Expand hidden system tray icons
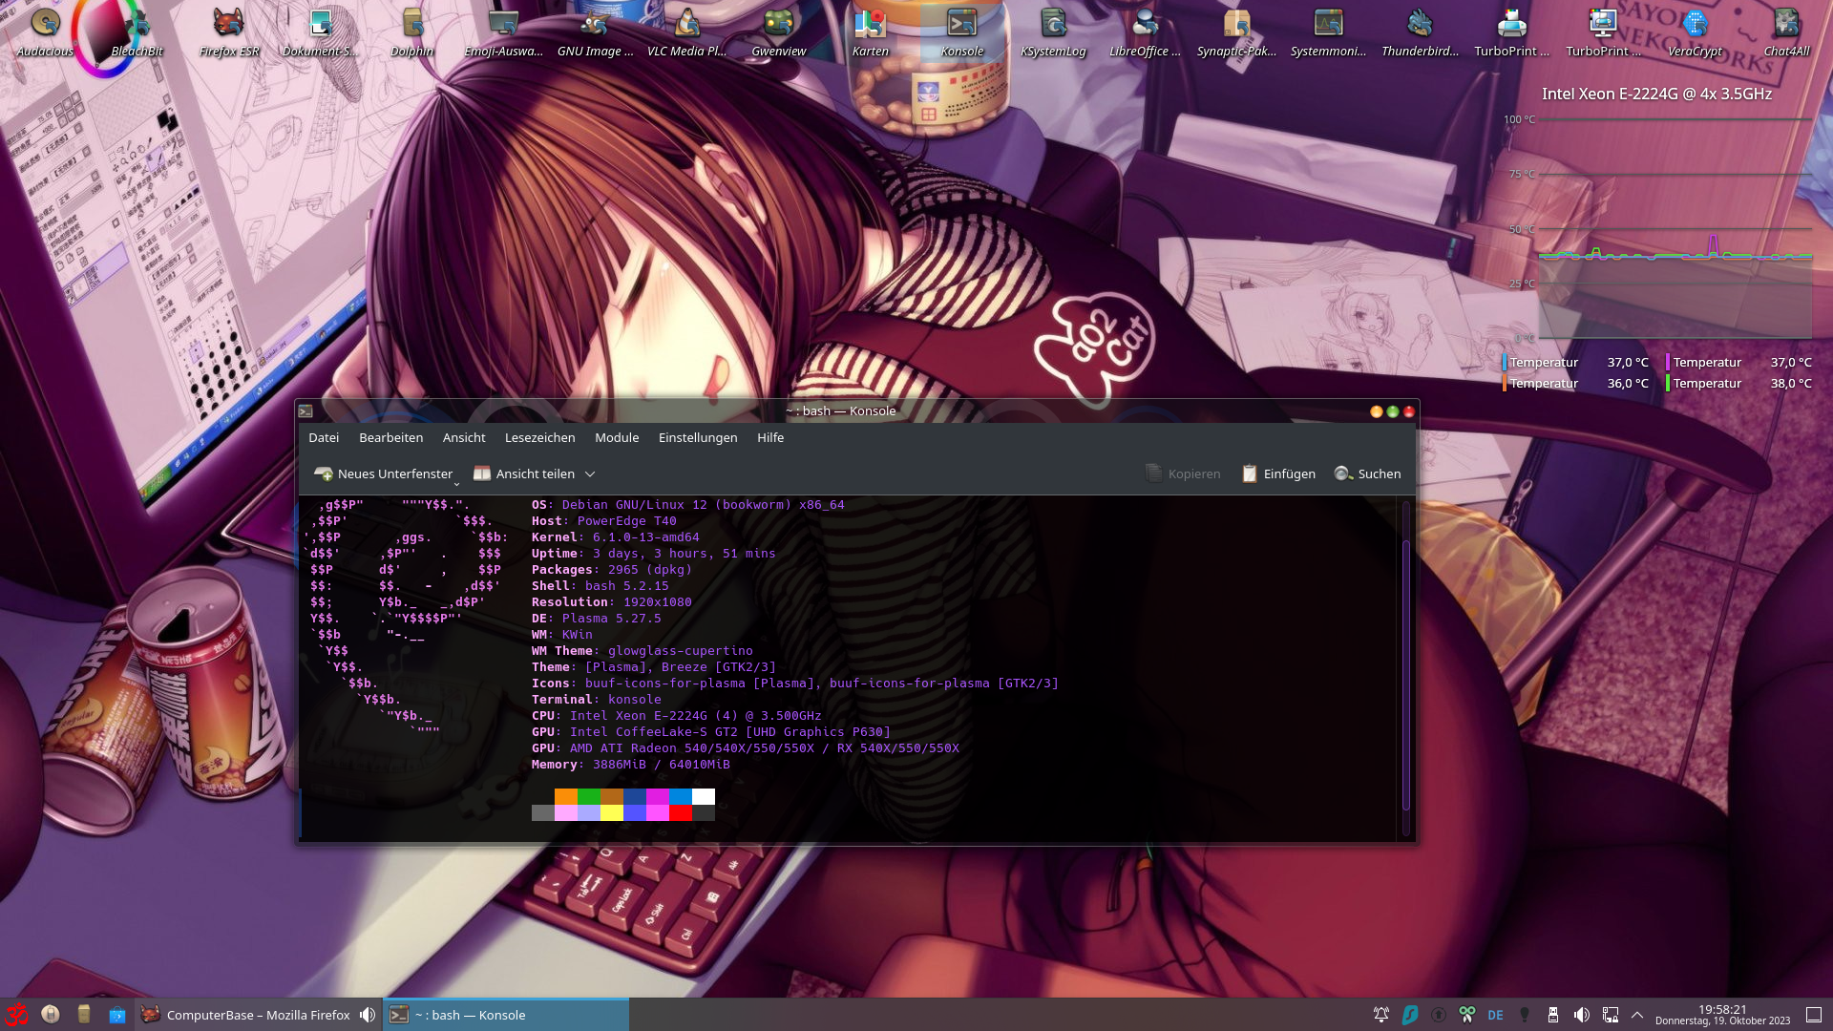The width and height of the screenshot is (1833, 1031). [1637, 1015]
